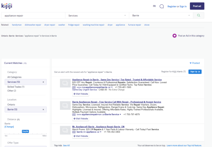This screenshot has height=147, width=212.
Task: Select the fridge repair related search
Action: (x=74, y=25)
